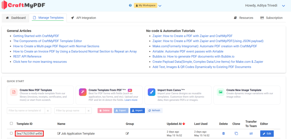
Task: Select the header checkbox for all templates
Action: click(x=11, y=123)
